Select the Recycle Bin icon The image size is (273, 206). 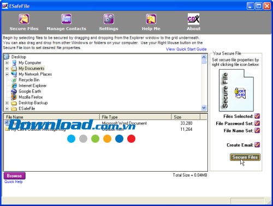[x=14, y=80]
